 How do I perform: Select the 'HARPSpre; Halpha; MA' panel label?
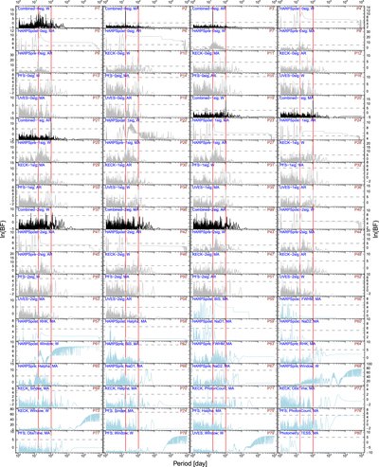(38, 366)
